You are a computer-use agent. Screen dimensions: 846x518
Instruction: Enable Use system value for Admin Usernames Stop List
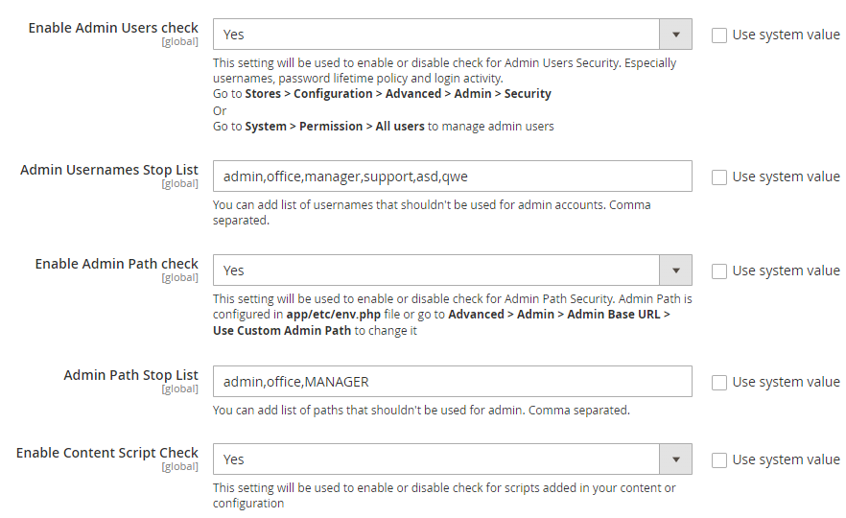[x=719, y=177]
